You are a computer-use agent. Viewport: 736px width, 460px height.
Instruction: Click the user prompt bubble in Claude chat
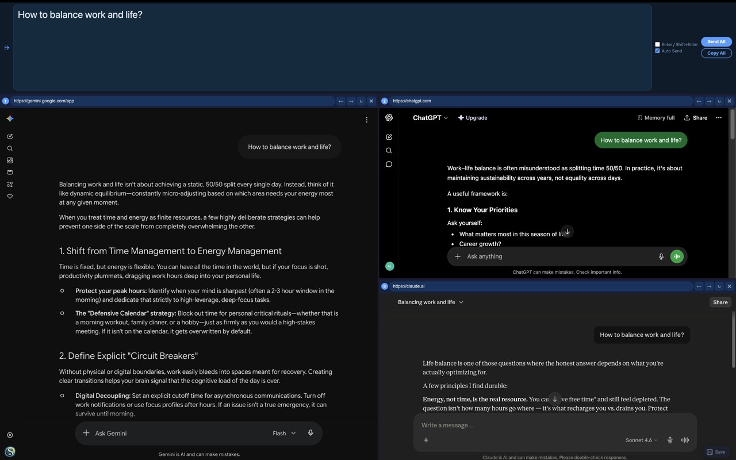coord(642,335)
